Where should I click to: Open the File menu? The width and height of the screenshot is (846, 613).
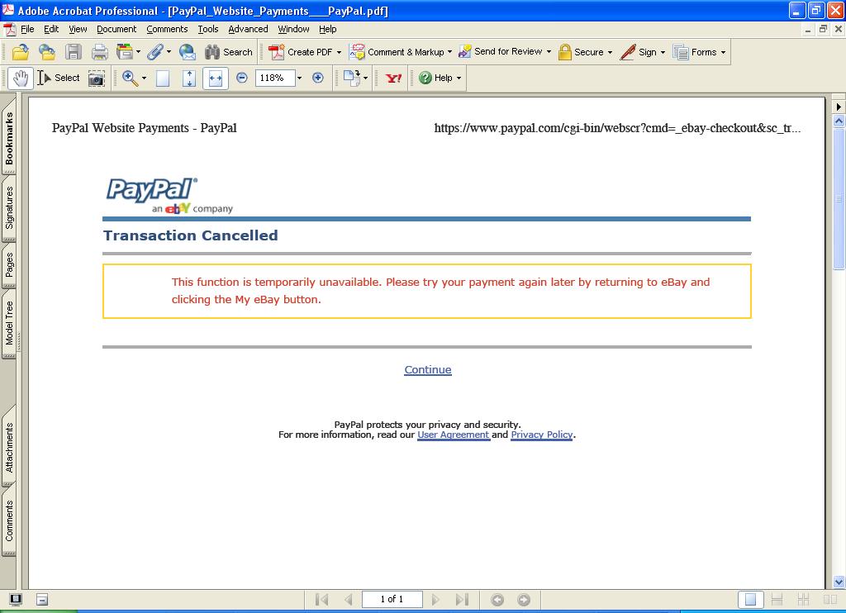point(27,29)
